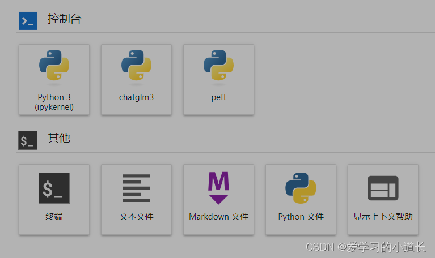Launch the peft console kernel
The height and width of the screenshot is (258, 435).
pos(218,80)
